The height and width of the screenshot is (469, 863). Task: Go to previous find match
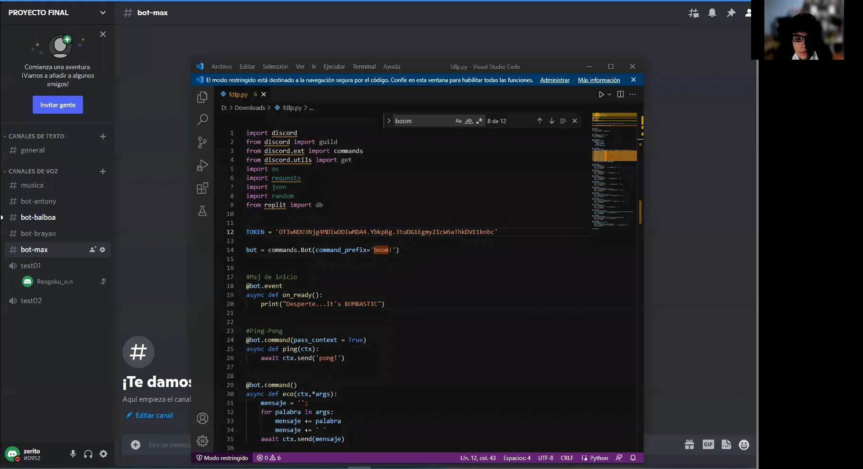[x=540, y=121]
